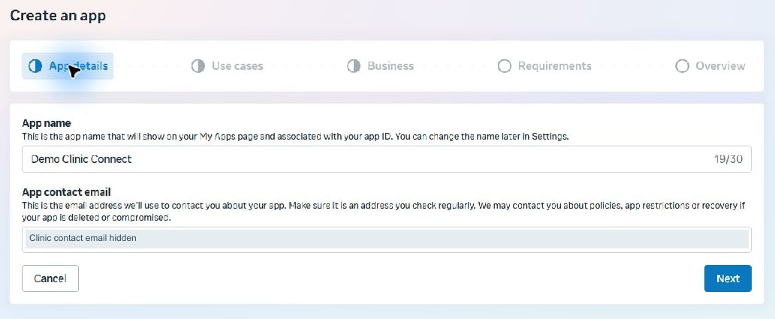Click the half-filled circle icon beside Use cases

tap(198, 66)
